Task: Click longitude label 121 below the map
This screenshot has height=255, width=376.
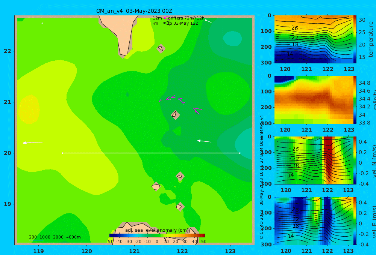Action: point(135,251)
